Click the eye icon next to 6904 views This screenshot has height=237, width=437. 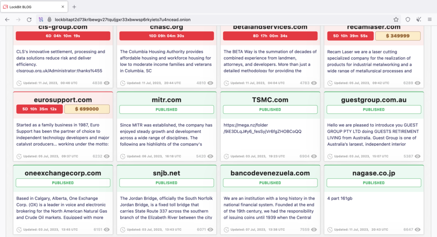tap(314, 156)
